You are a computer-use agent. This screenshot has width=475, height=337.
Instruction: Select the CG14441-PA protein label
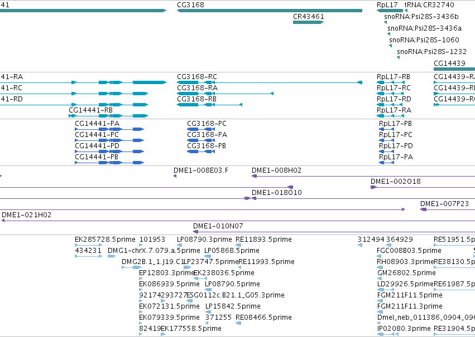(x=97, y=124)
